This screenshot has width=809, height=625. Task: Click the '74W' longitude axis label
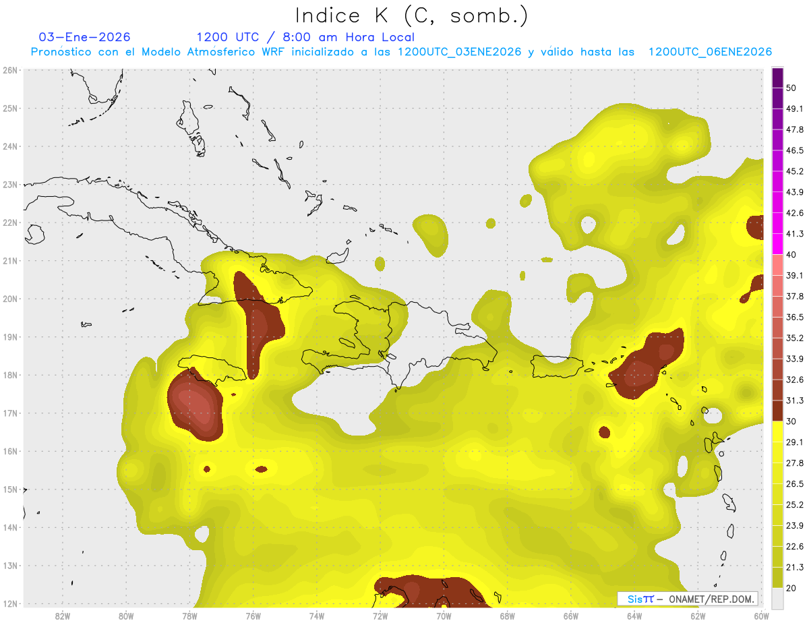coord(317,616)
